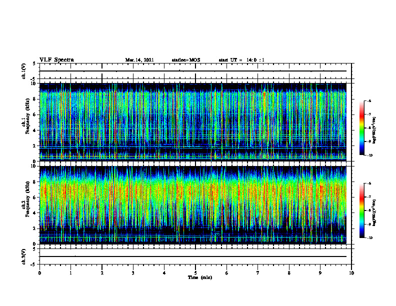Click the ch.1 voltage waveform line
The image size is (396, 306).
pyautogui.click(x=192, y=71)
